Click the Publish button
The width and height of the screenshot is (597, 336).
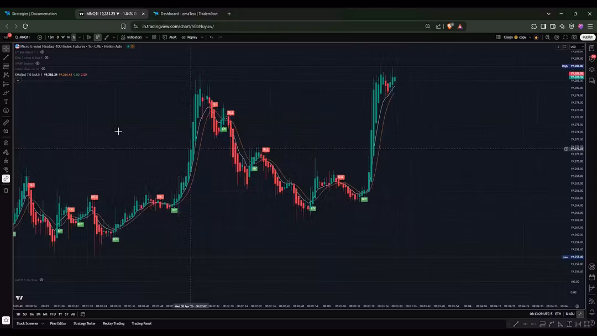pyautogui.click(x=587, y=38)
